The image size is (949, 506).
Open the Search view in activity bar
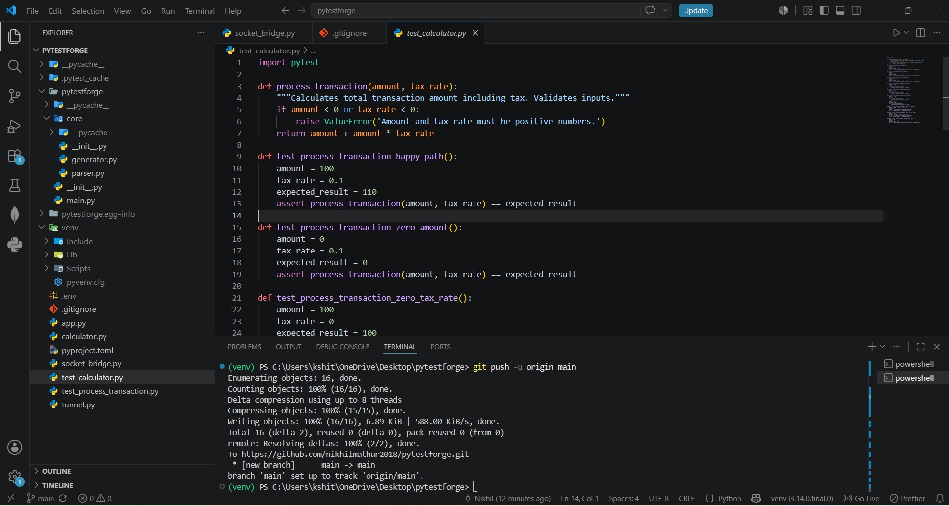tap(15, 66)
